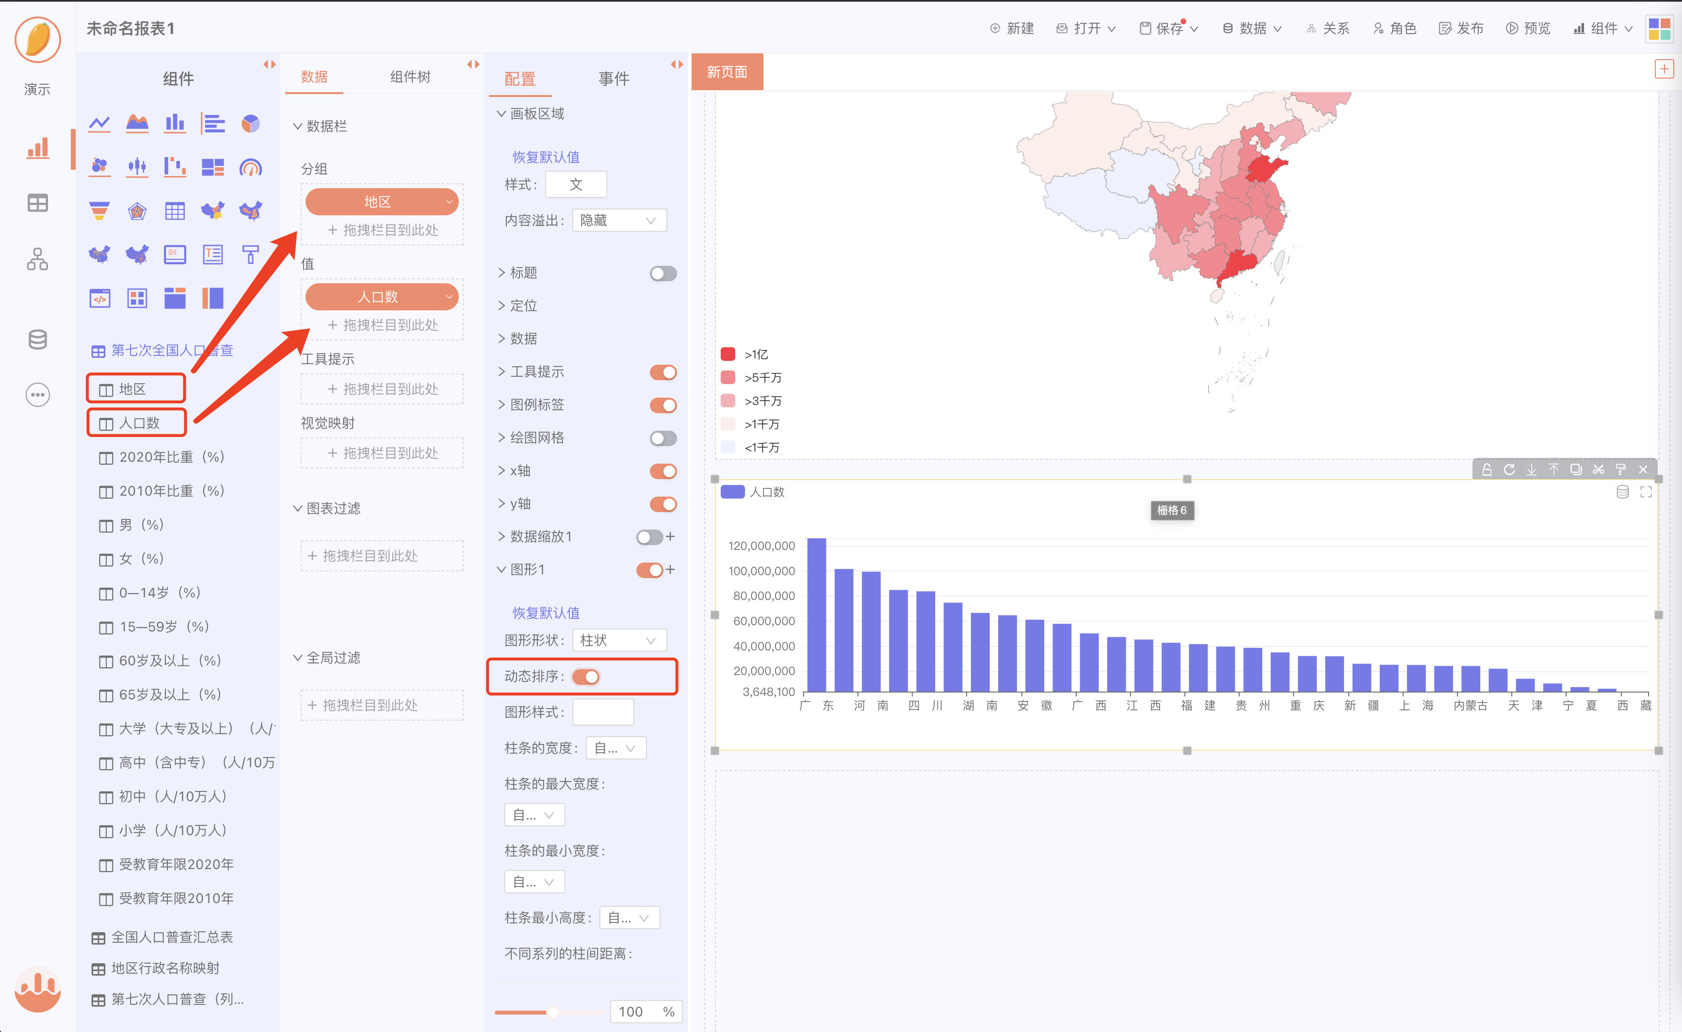
Task: Click the 人口数 blue legend swatch
Action: point(732,491)
